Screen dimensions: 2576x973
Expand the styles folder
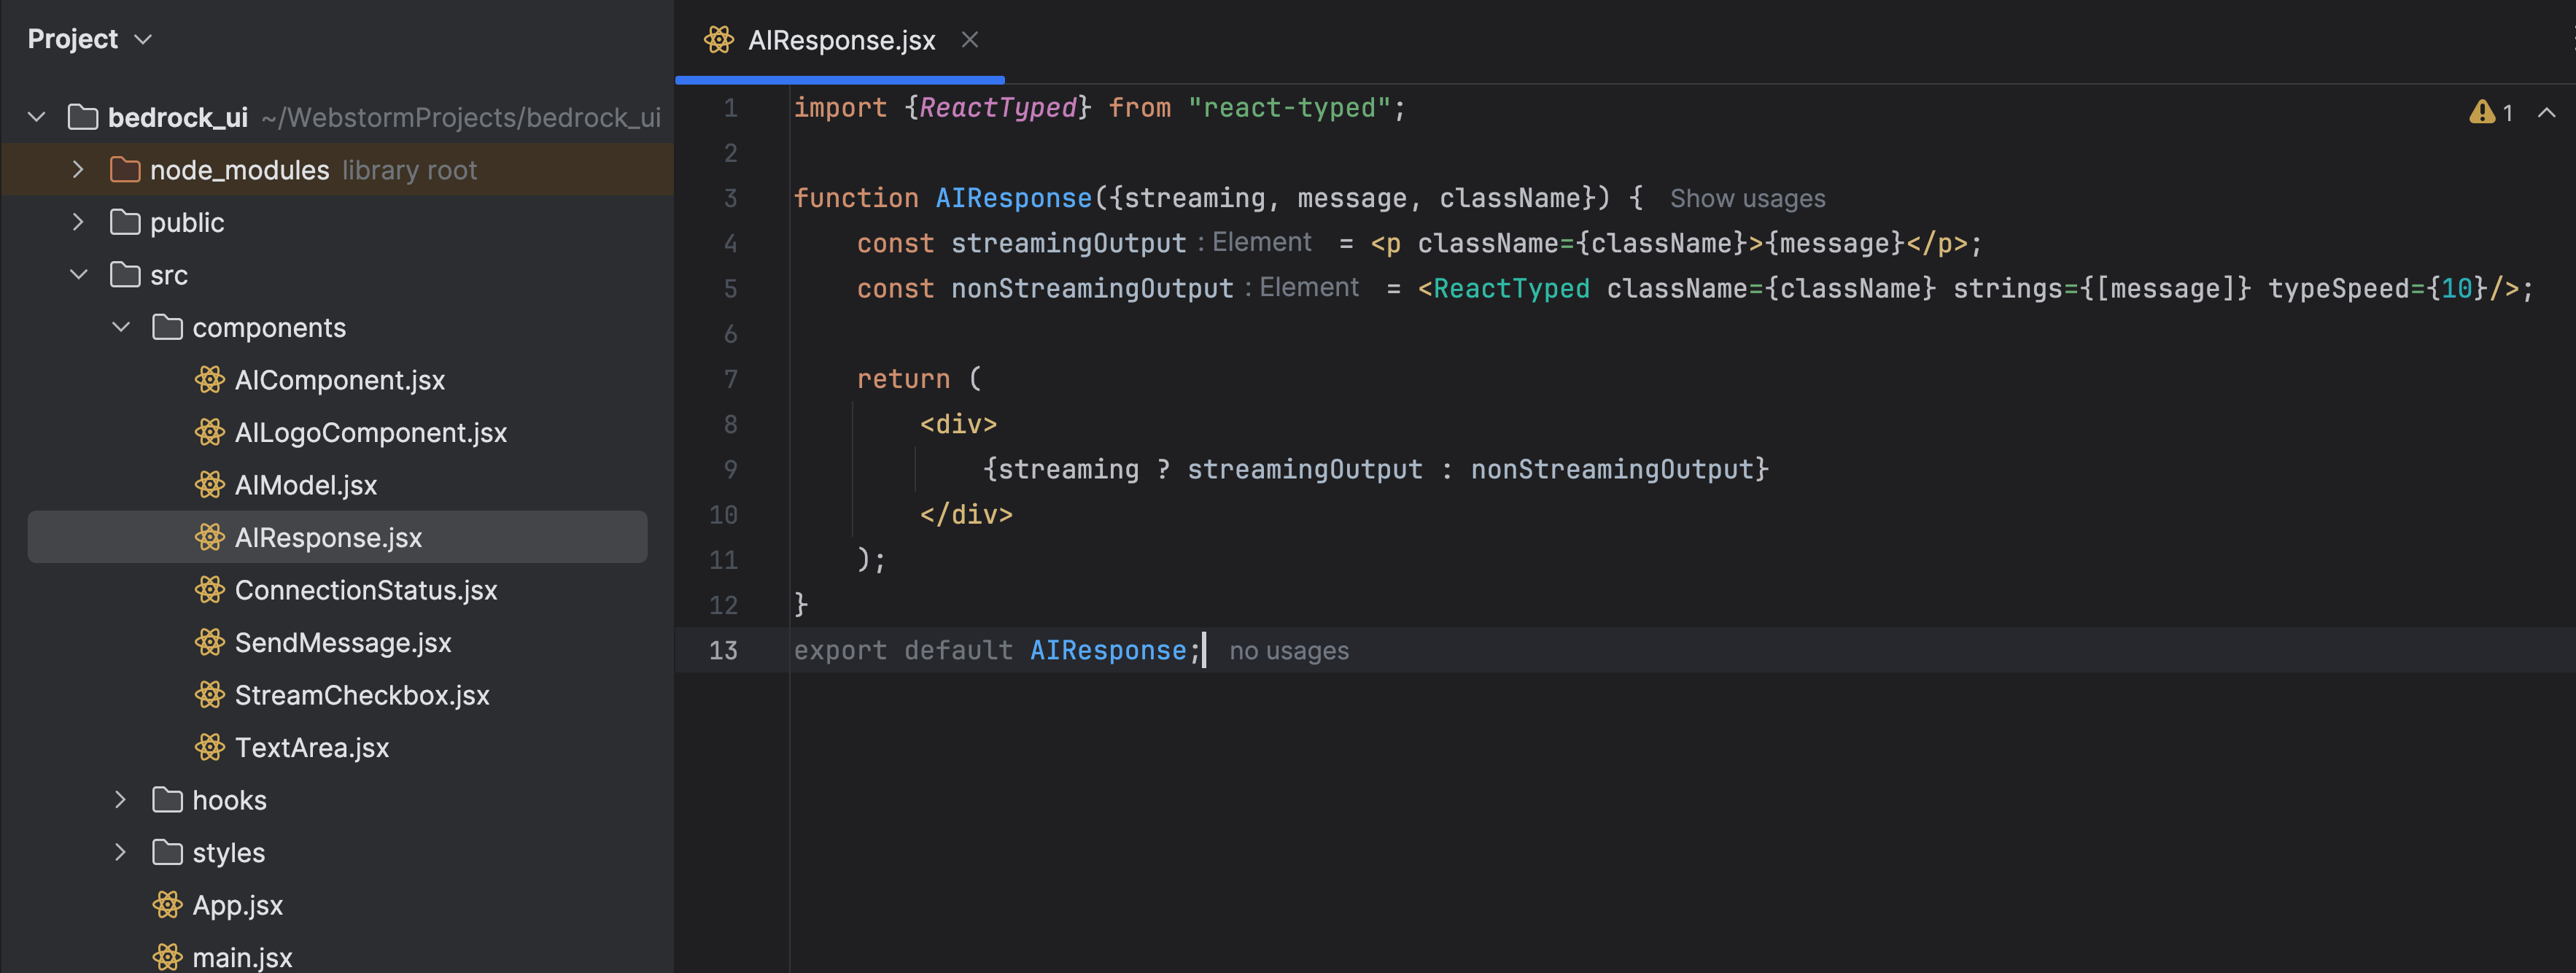120,852
